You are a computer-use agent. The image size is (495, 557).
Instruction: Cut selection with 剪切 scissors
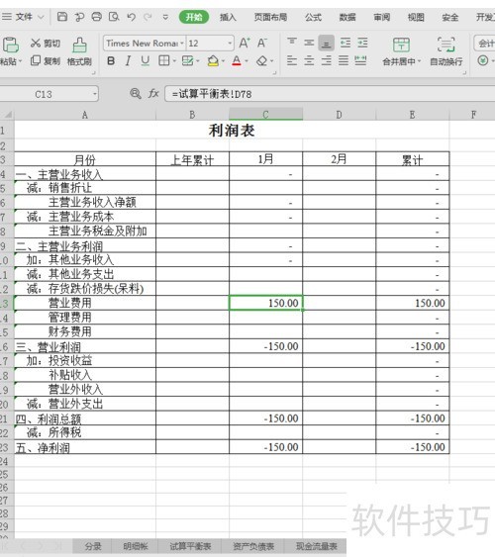(46, 44)
